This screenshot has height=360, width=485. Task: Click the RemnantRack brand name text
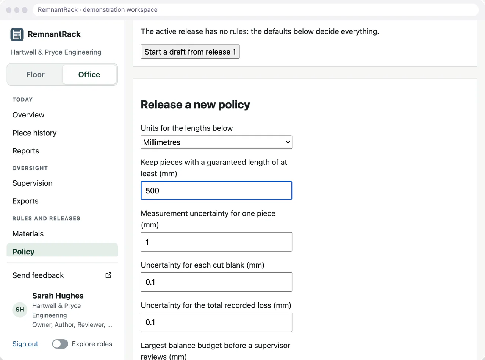coord(54,34)
